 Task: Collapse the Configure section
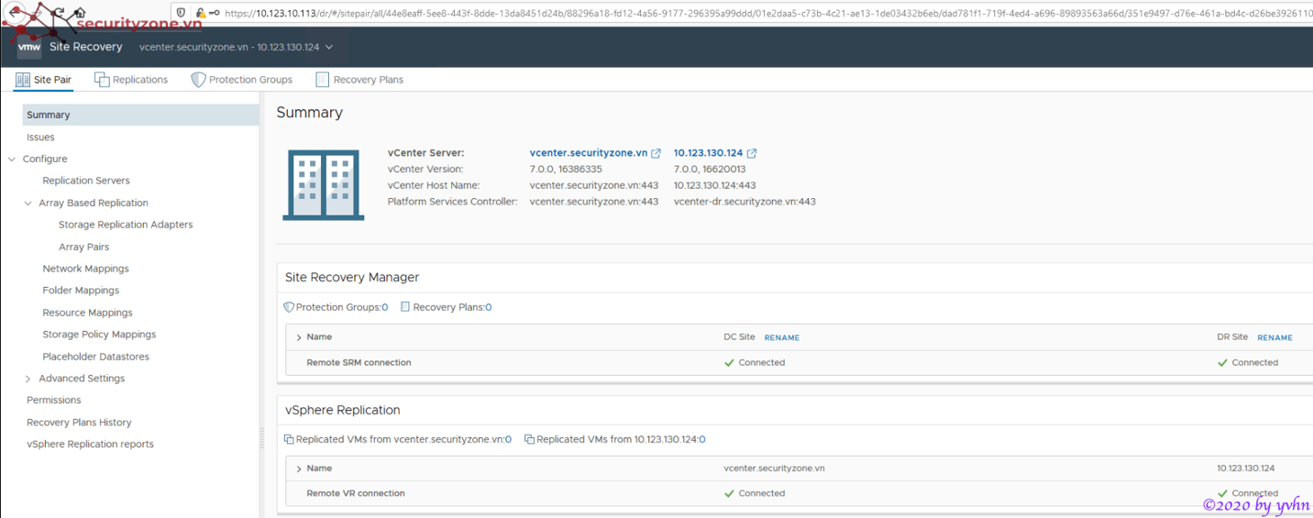coord(12,160)
